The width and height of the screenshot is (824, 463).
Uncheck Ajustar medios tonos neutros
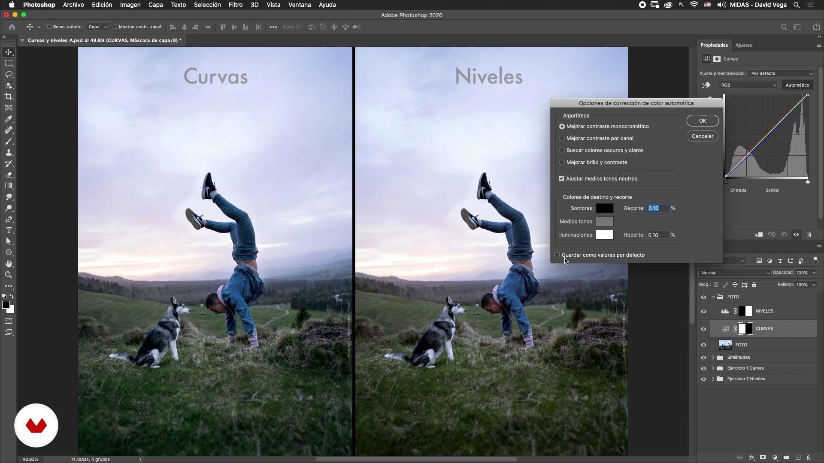point(561,178)
